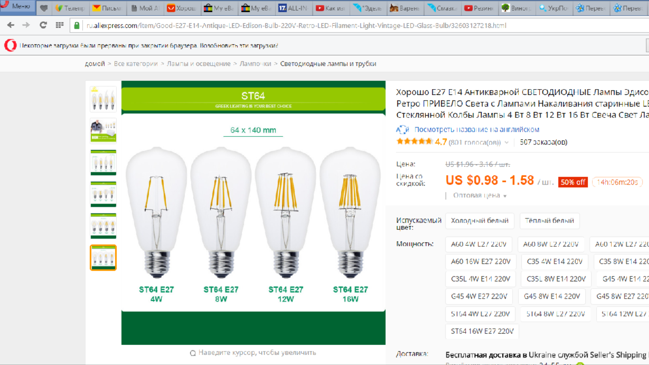This screenshot has height=365, width=649.
Task: Switch to the ALL-IN browser tab
Action: point(292,8)
